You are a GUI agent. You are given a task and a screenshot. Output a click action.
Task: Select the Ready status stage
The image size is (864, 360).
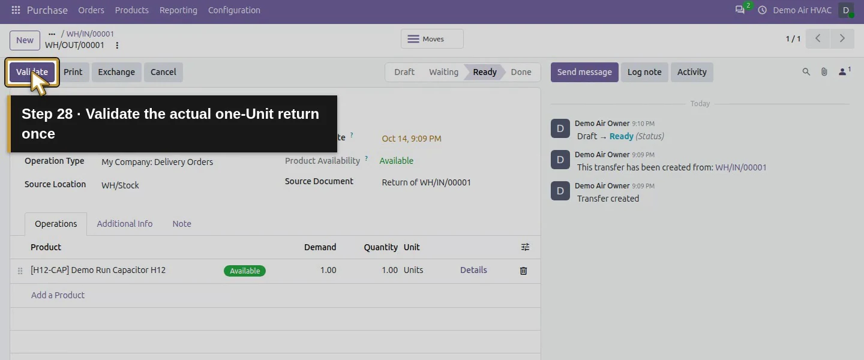point(485,72)
